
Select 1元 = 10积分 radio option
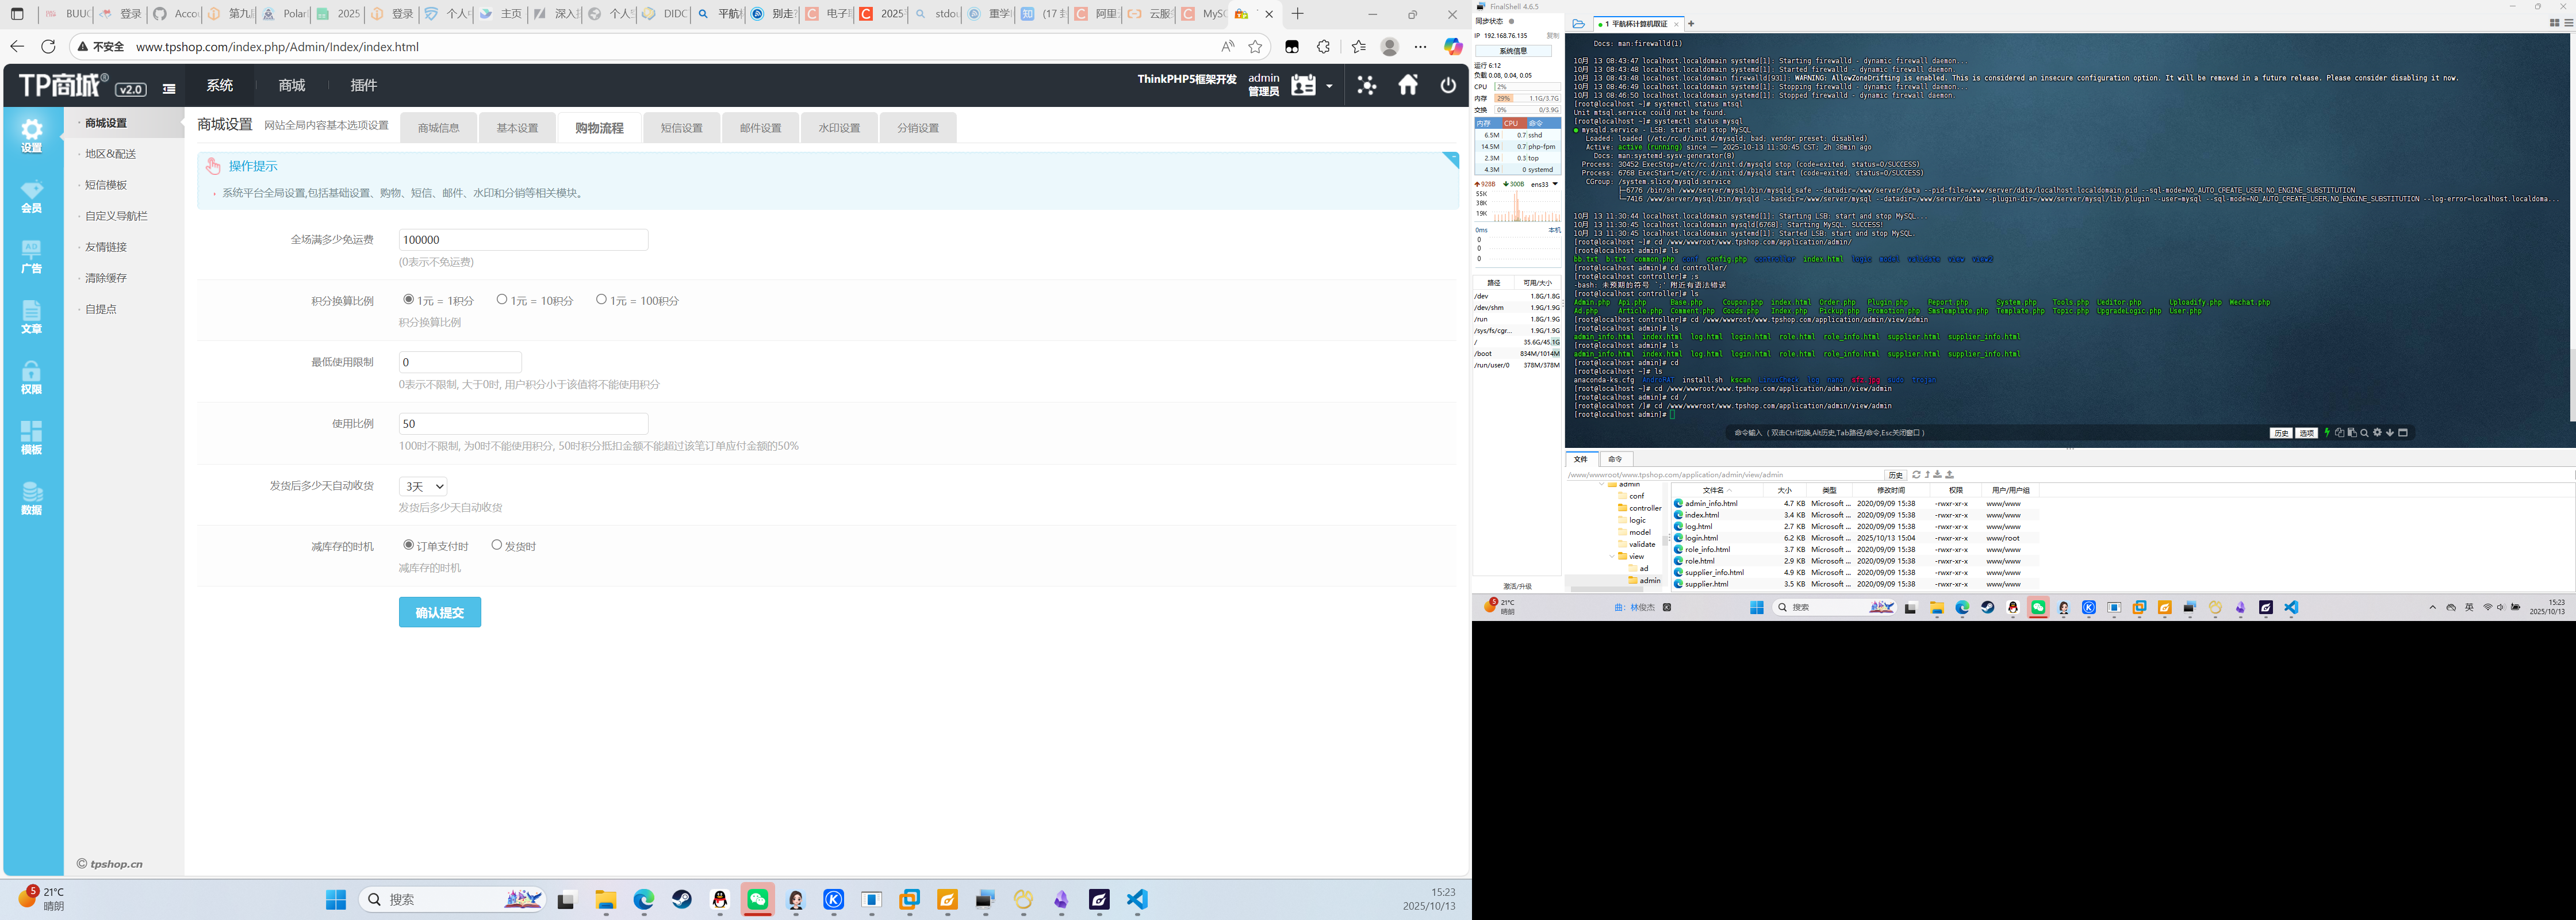[502, 299]
